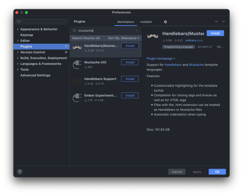Open the plugin search options magnifier
This screenshot has width=243, height=195.
(75, 31)
